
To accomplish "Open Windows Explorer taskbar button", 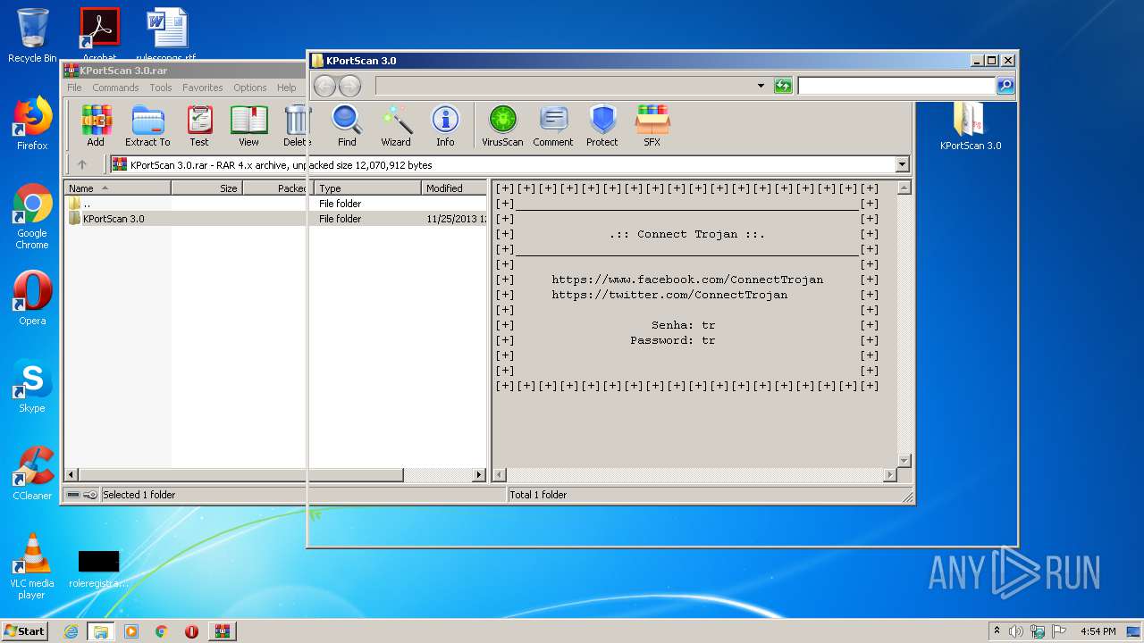I will [x=101, y=631].
